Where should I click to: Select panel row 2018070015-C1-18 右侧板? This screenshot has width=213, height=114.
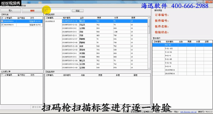[x=105, y=68]
